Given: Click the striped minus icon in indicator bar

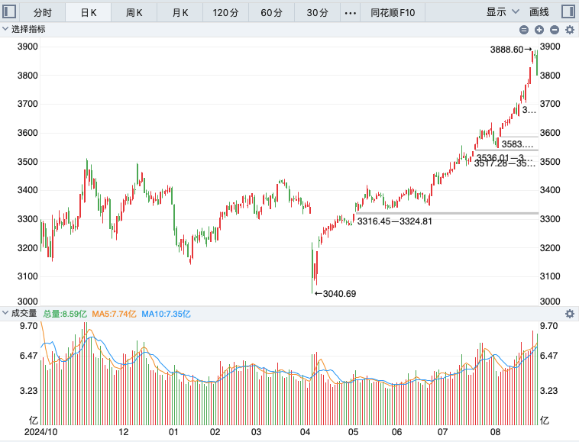Looking at the screenshot, I should tap(523, 30).
